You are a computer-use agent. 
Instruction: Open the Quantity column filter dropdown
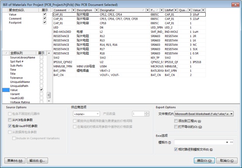[190, 10]
